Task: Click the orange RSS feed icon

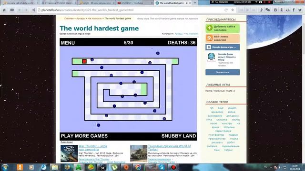Action: tap(210, 38)
